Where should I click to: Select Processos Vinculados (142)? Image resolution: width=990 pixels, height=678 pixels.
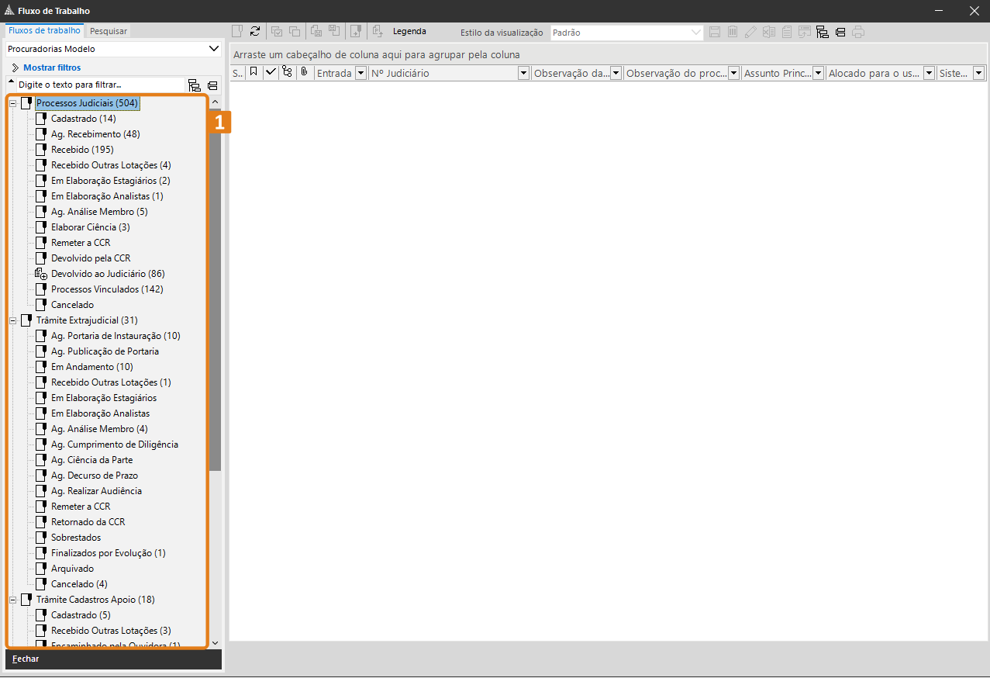pos(107,289)
